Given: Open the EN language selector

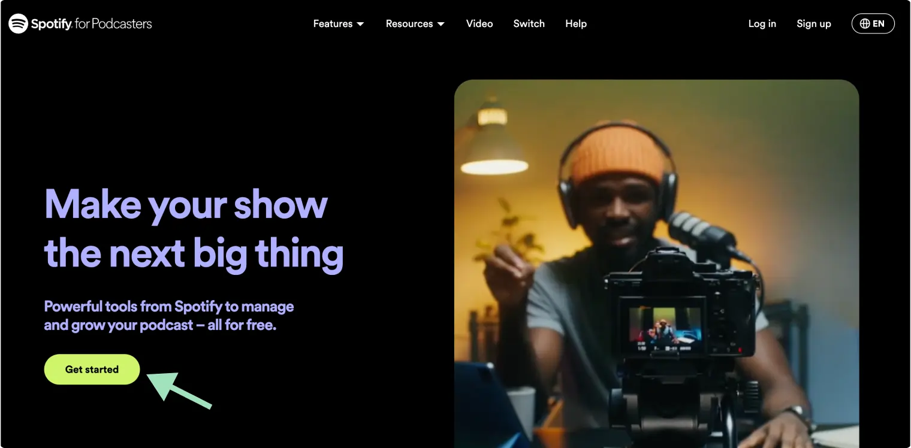Looking at the screenshot, I should (873, 23).
